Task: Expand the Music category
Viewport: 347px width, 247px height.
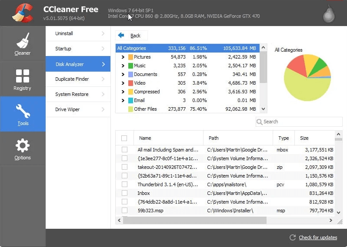Action: [123, 66]
